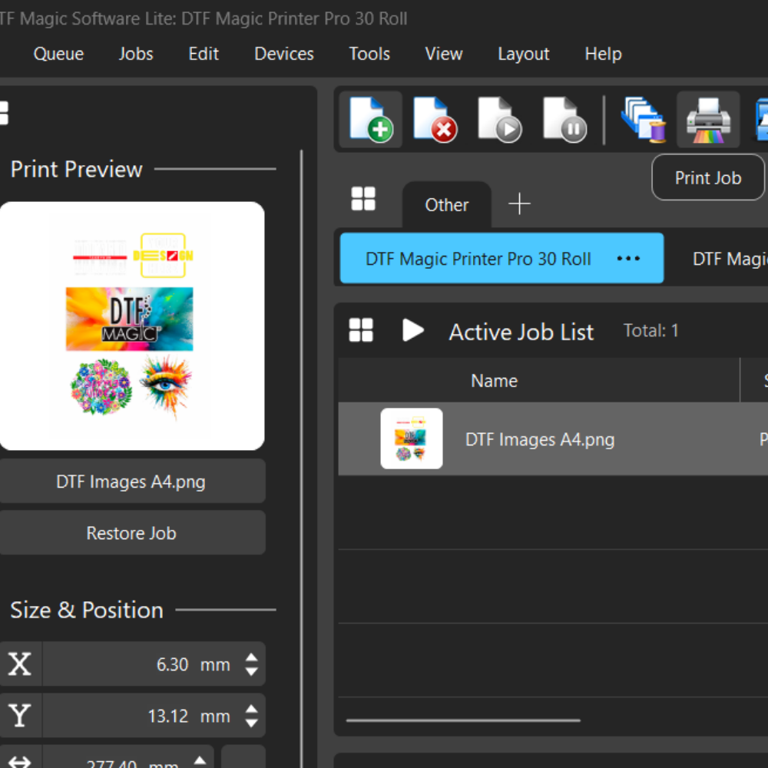Open the Devices menu
This screenshot has width=768, height=768.
283,54
